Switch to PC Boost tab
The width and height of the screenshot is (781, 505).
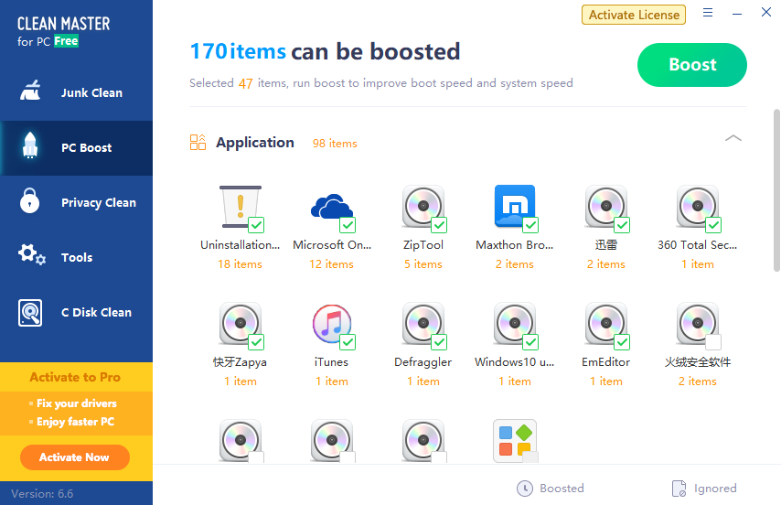click(76, 148)
